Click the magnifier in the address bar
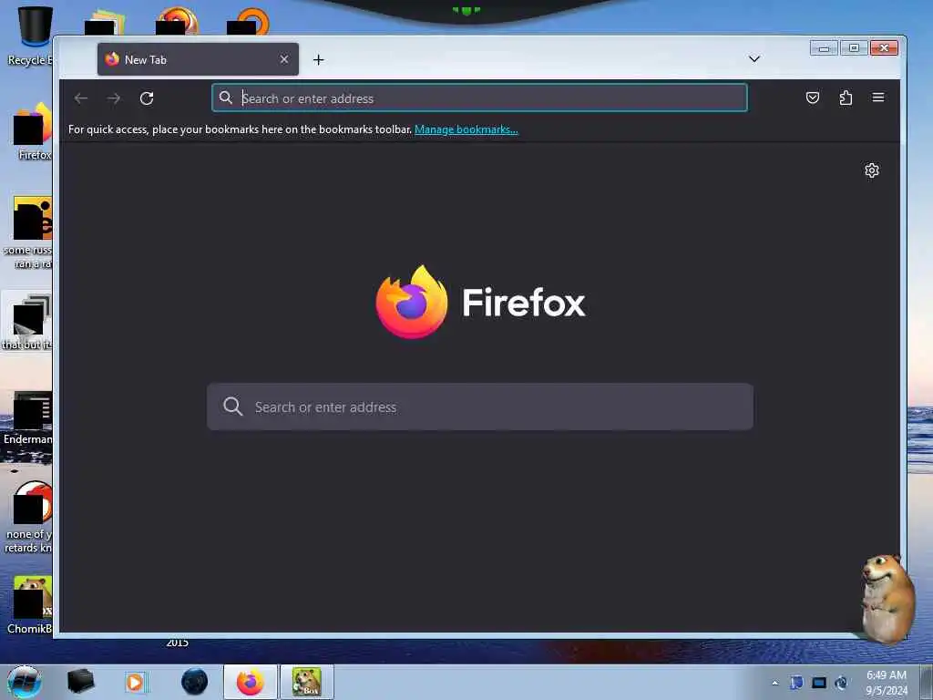Screen dimensions: 933x700 point(226,98)
